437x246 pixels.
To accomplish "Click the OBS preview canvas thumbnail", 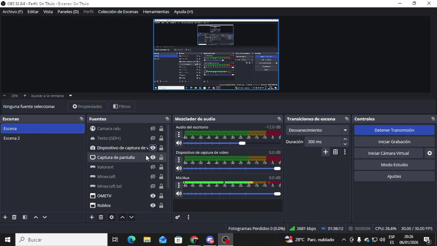I will coord(216,55).
